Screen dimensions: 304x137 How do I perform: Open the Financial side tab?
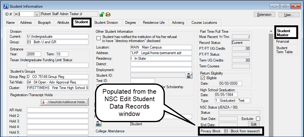[283, 41]
